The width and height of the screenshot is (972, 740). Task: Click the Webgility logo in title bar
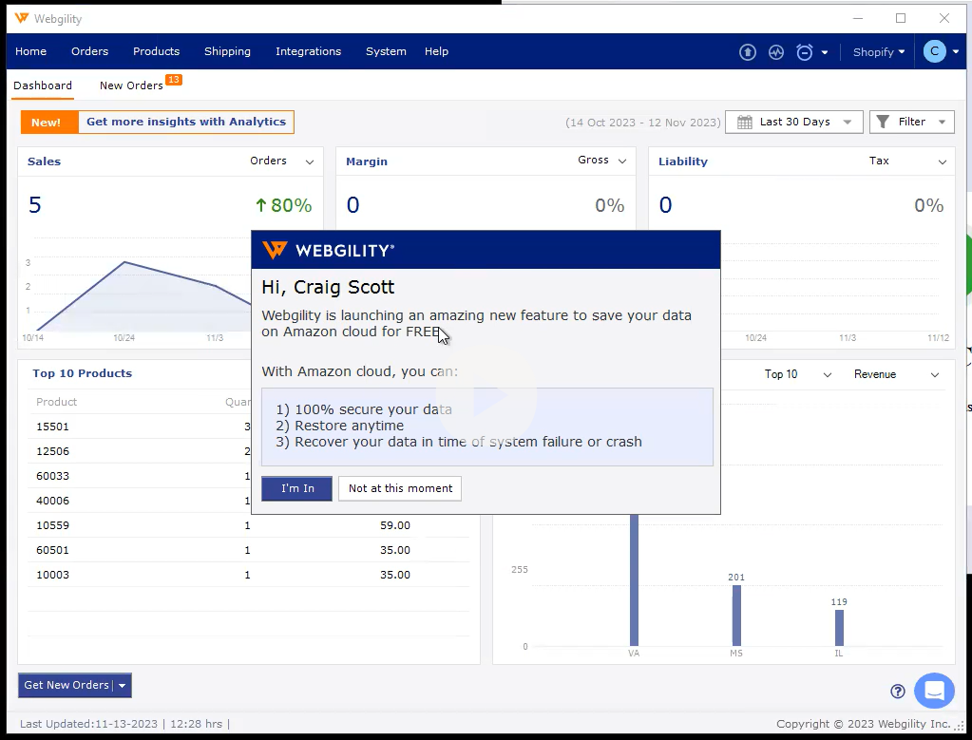pos(22,19)
